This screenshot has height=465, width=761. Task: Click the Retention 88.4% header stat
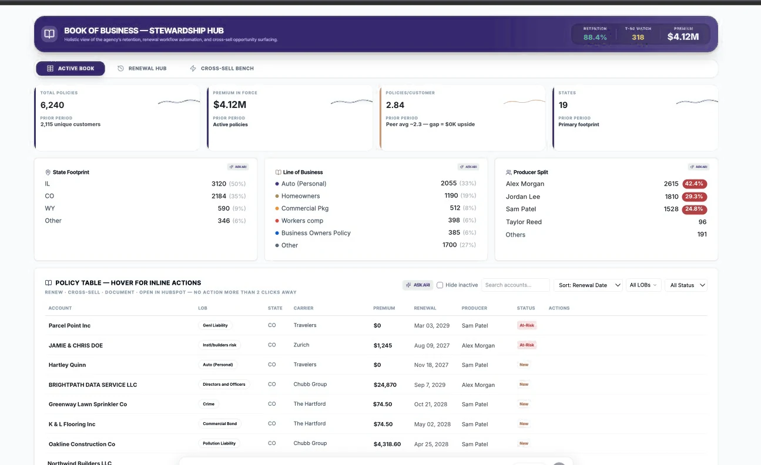pos(595,33)
